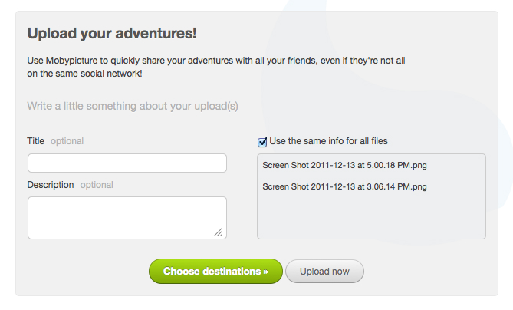513x310 pixels.
Task: Click the Upload now button
Action: (324, 272)
